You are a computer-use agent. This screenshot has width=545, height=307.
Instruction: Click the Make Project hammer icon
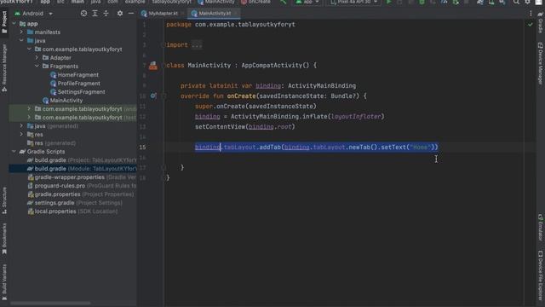point(284,2)
